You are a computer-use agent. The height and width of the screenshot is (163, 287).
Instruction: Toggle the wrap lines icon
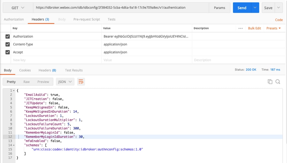[x=81, y=82]
